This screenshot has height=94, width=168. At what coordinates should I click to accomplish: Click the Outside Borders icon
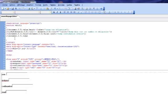[x=100, y=12]
